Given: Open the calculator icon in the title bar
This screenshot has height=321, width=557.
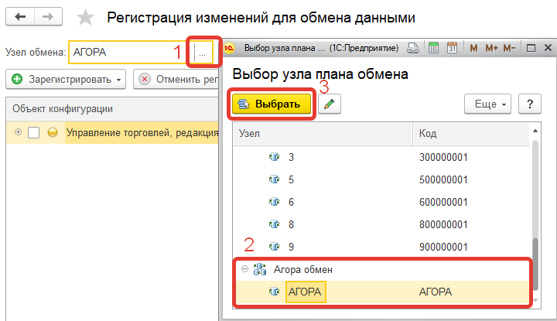Looking at the screenshot, I should (434, 48).
